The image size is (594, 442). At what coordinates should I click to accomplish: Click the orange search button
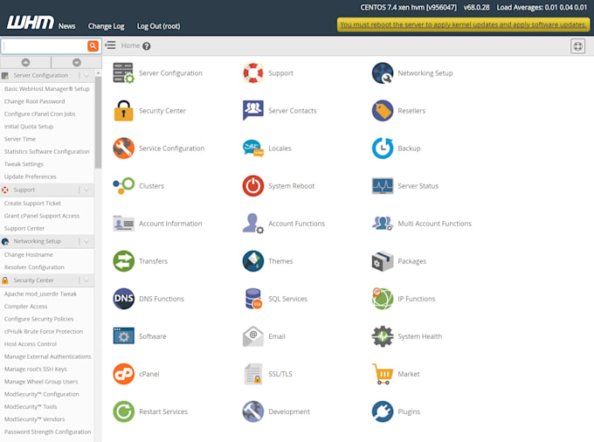click(x=93, y=45)
